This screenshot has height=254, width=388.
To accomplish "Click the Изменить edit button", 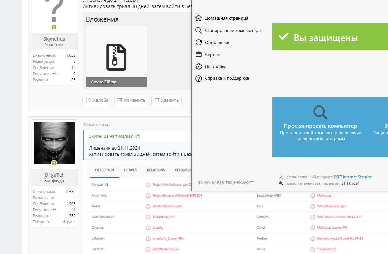I will tap(131, 100).
